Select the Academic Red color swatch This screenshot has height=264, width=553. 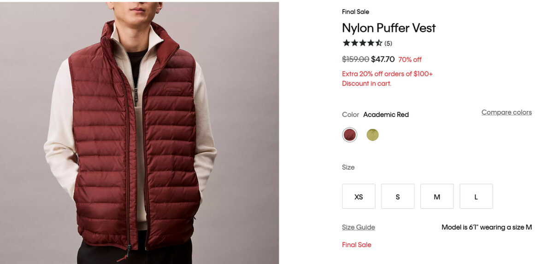tap(350, 135)
